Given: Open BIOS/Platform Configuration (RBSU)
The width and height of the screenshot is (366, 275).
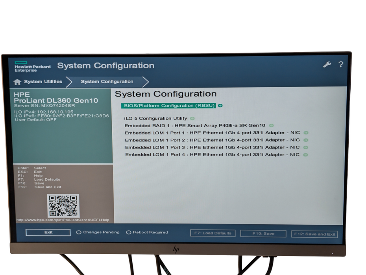Looking at the screenshot, I should tap(169, 106).
